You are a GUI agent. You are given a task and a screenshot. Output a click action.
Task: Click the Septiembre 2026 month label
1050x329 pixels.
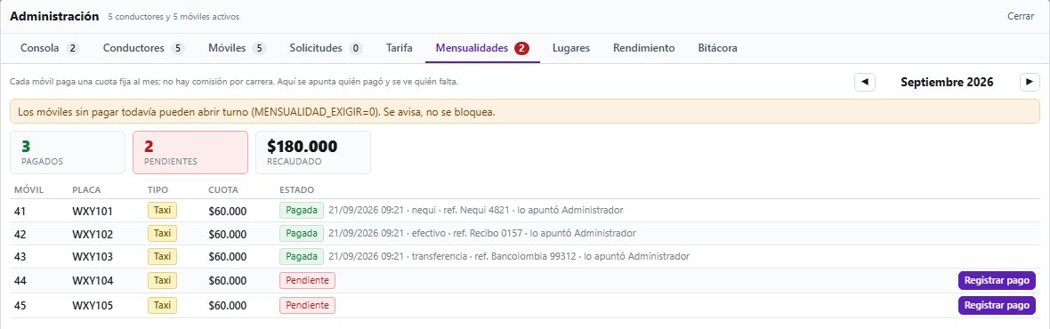click(947, 82)
